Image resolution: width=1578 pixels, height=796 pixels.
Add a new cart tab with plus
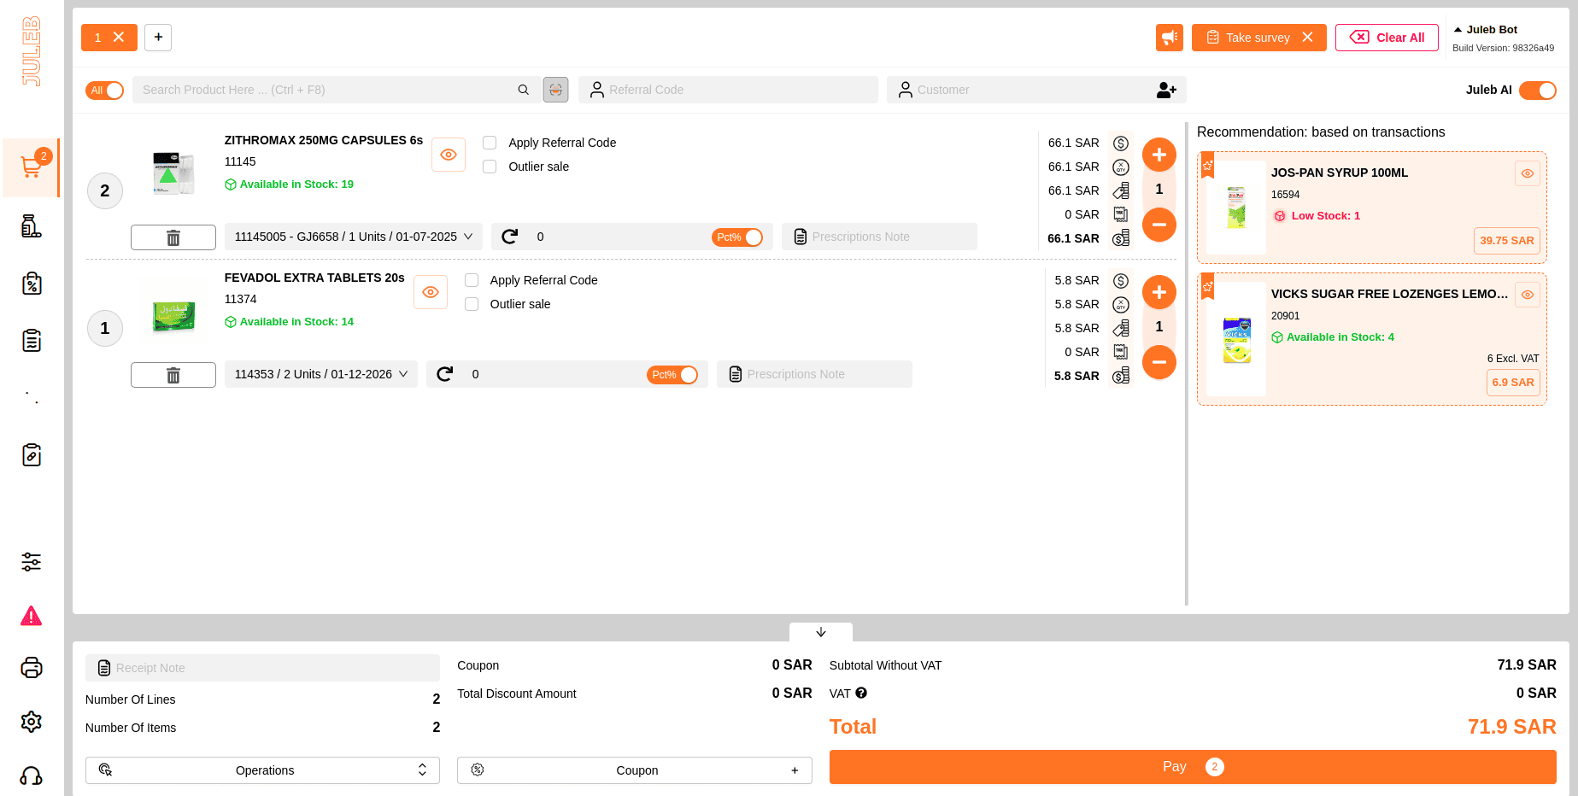158,38
